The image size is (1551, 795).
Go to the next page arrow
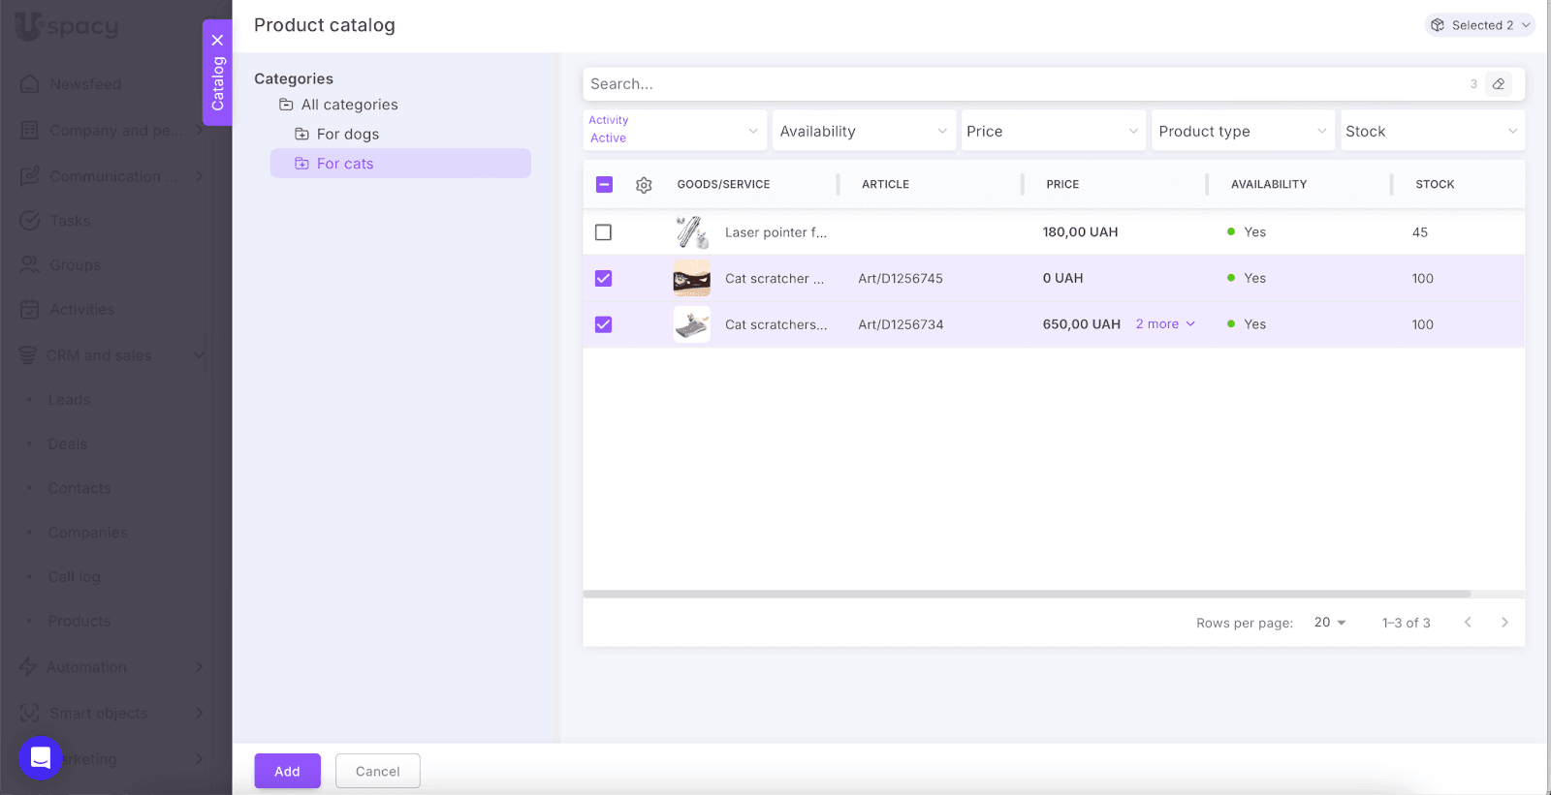(1504, 623)
